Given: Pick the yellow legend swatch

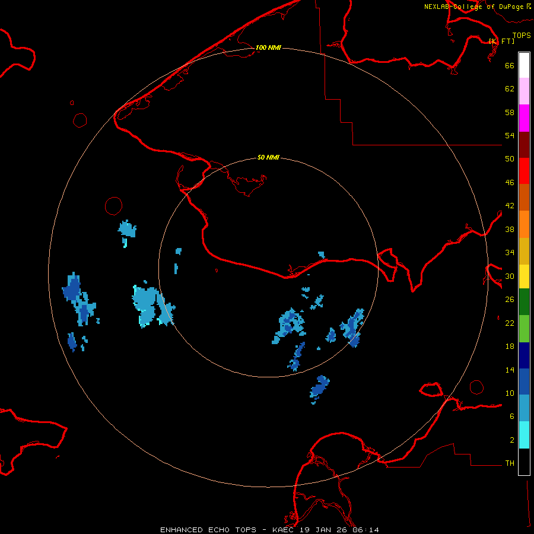Looking at the screenshot, I should click(x=524, y=276).
